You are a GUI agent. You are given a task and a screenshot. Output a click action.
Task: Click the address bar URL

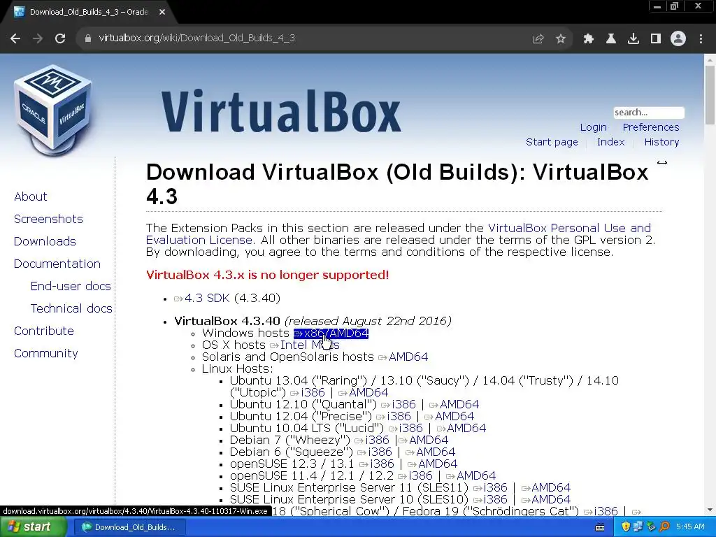point(196,38)
